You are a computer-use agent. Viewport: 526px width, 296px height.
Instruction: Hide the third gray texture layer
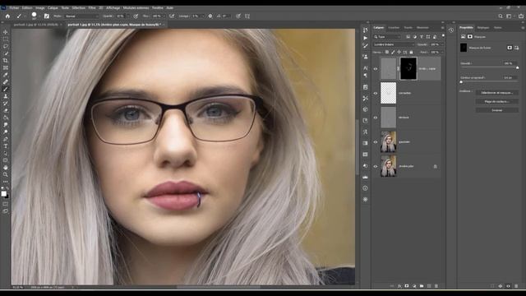click(376, 118)
